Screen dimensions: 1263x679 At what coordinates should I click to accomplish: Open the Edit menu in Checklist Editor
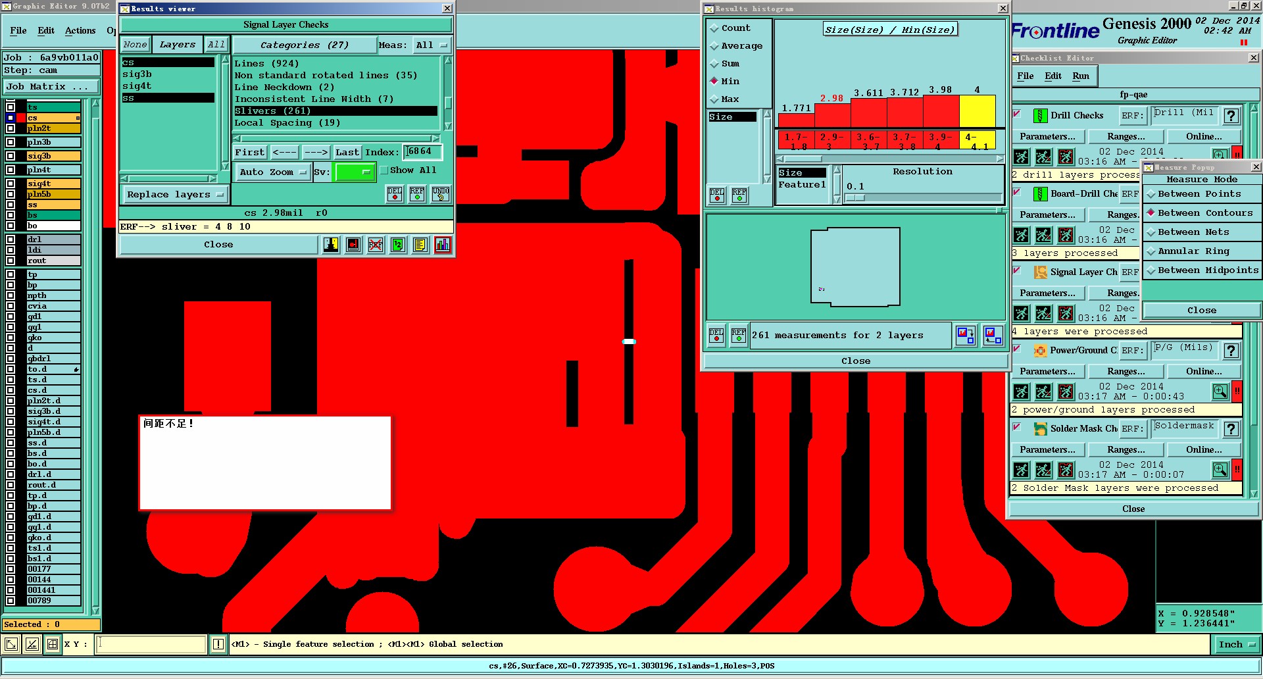coord(1053,76)
